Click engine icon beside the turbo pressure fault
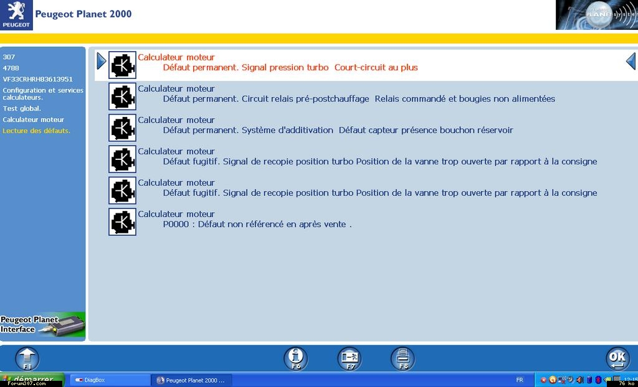Screen dimensions: 638x387 (122, 65)
